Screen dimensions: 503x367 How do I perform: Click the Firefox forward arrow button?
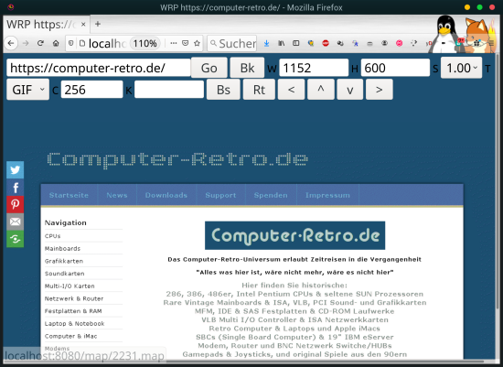tap(26, 43)
